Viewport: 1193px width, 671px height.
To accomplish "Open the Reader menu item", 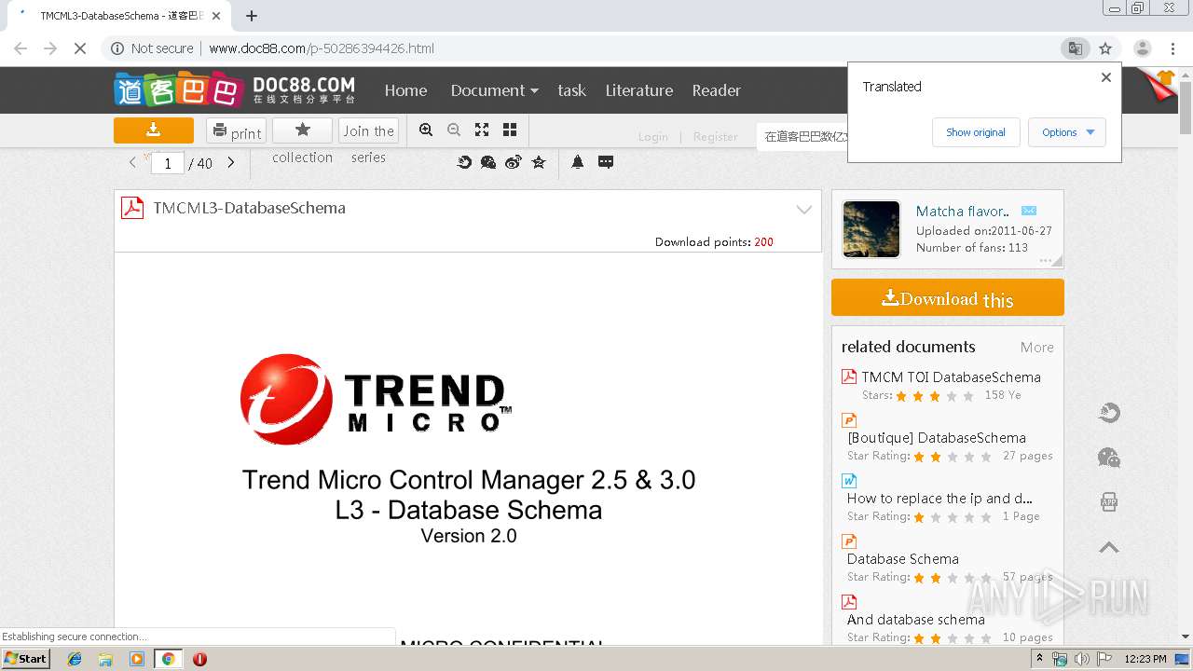I will [x=716, y=90].
